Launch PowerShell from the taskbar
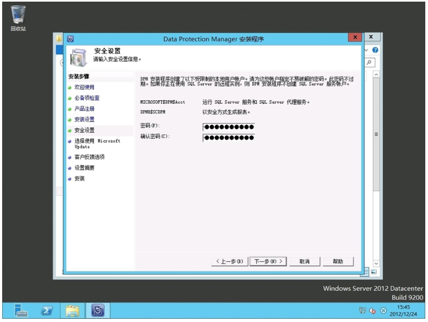The image size is (428, 322). (47, 311)
